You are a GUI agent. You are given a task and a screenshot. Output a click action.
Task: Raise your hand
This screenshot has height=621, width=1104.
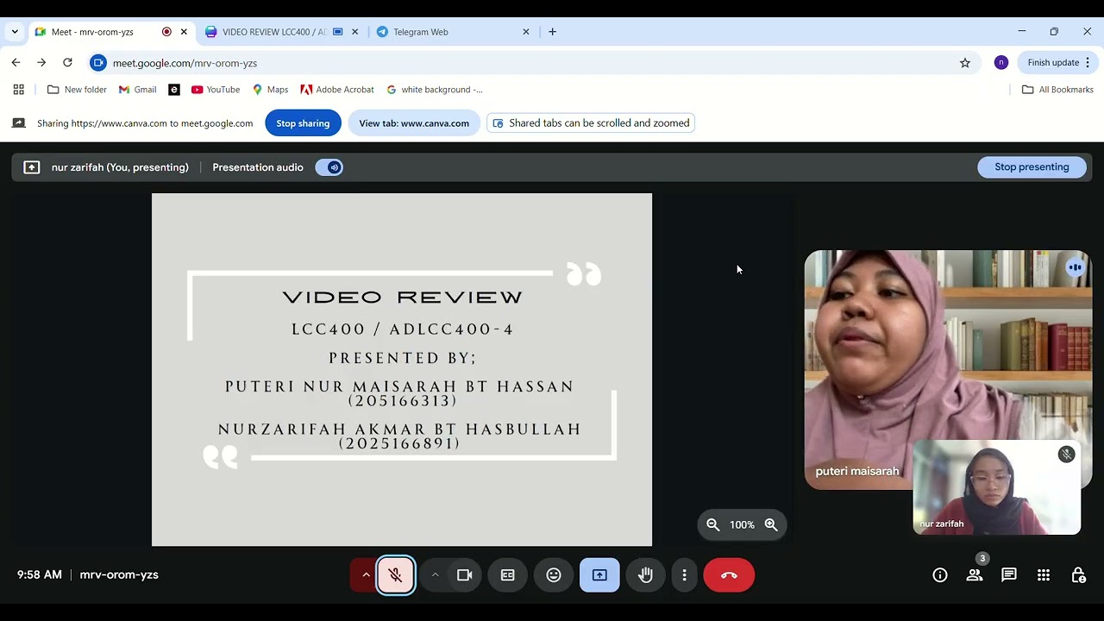coord(645,575)
